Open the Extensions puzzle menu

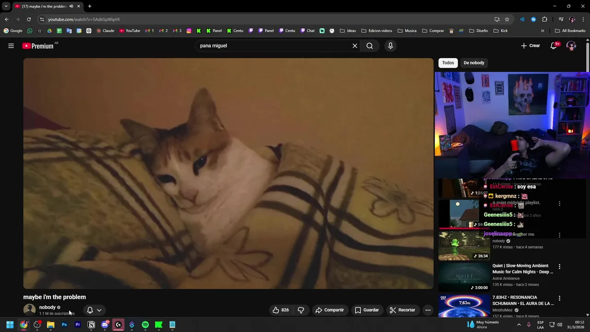544,19
